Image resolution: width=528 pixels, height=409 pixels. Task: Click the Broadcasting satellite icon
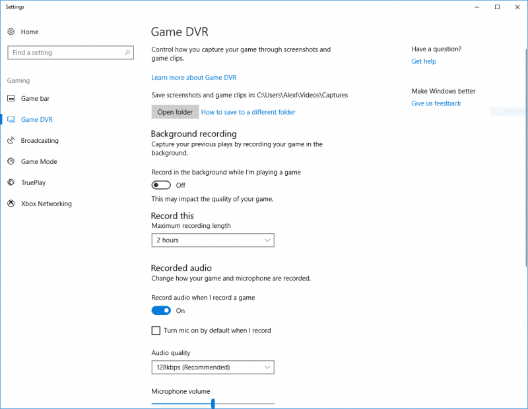(x=11, y=140)
